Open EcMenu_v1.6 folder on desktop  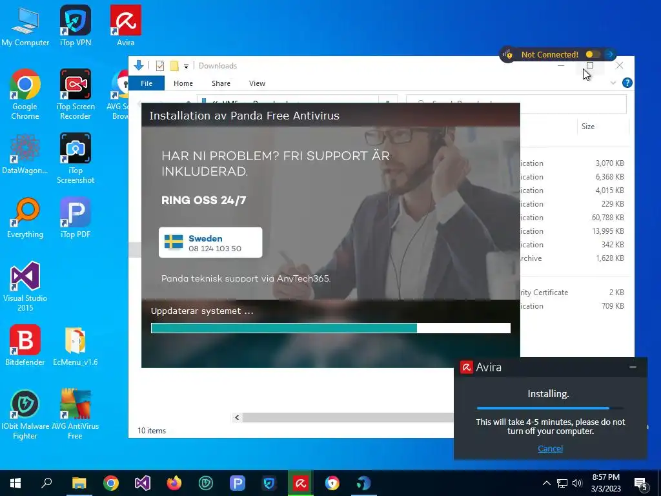[x=76, y=346]
